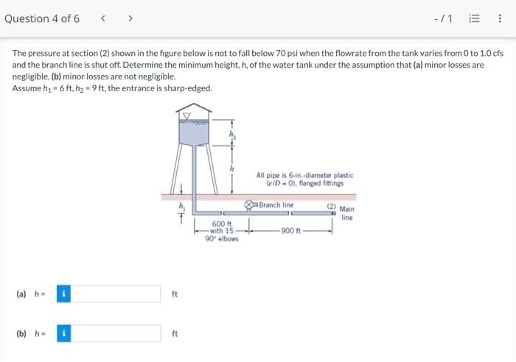Click the answer (b) h input field

[x=116, y=333]
